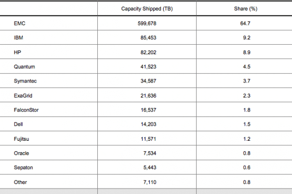Click the Symantec row label
This screenshot has width=292, height=194.
tap(25, 81)
